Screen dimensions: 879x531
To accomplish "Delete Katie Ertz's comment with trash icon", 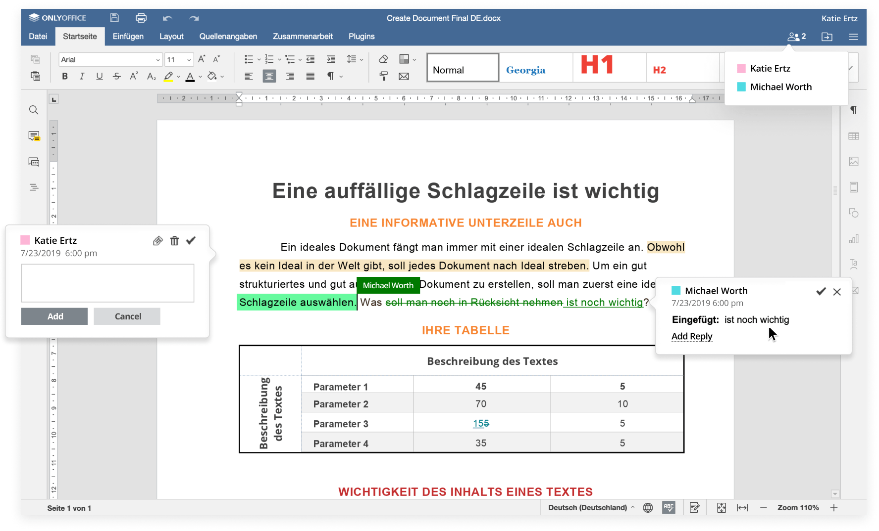I will click(x=175, y=241).
